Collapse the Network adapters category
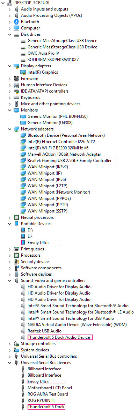 pyautogui.click(x=10, y=129)
